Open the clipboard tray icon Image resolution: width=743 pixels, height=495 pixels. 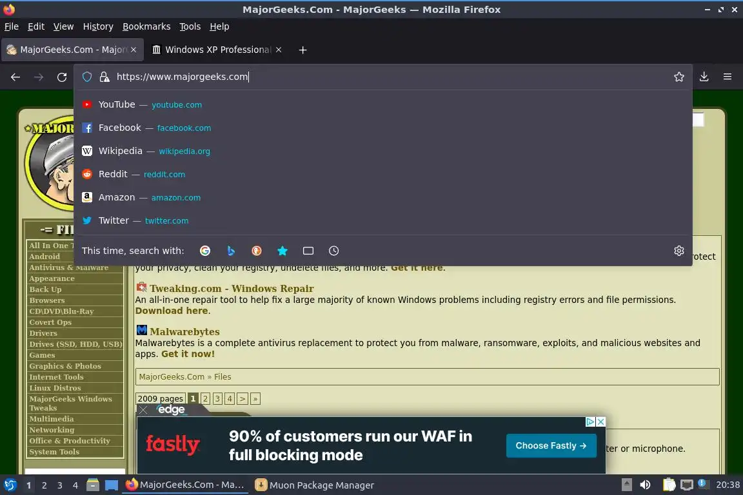669,485
